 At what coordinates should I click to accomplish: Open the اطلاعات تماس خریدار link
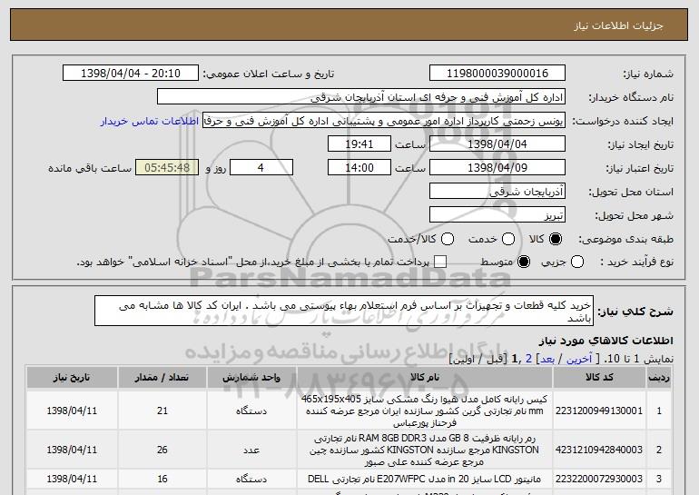[150, 122]
